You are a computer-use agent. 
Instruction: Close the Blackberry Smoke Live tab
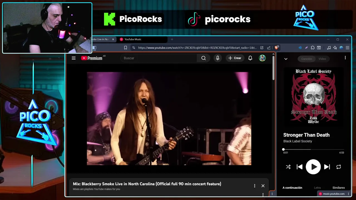(113, 39)
